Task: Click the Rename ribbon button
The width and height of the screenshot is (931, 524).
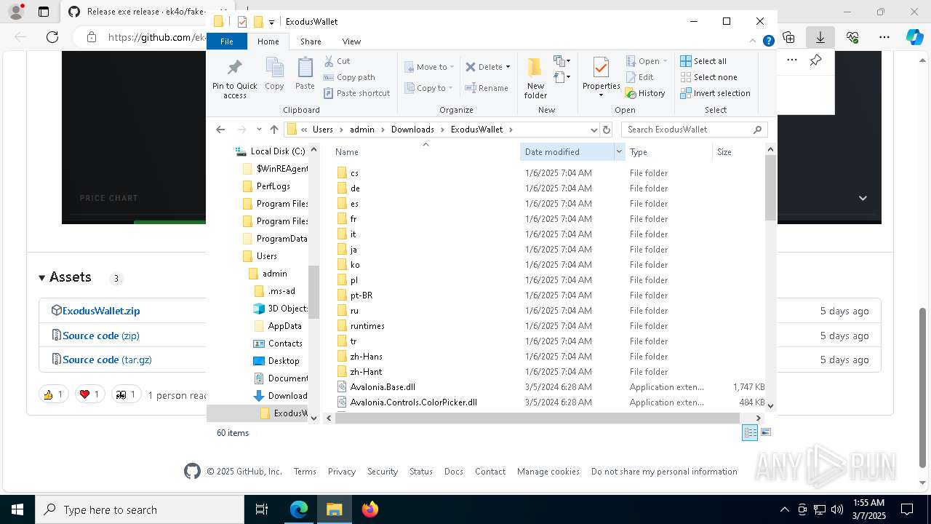Action: [487, 88]
